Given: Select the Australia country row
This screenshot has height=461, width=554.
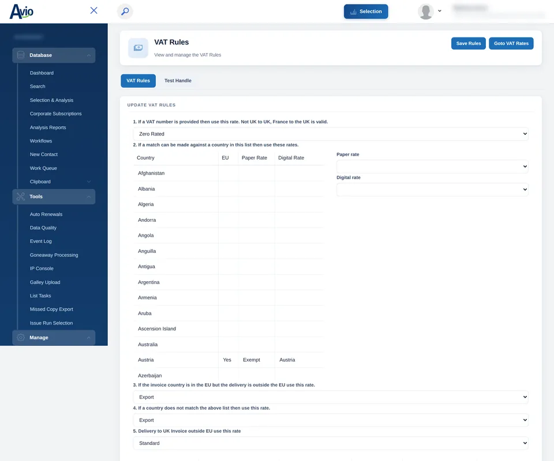Looking at the screenshot, I should point(229,344).
